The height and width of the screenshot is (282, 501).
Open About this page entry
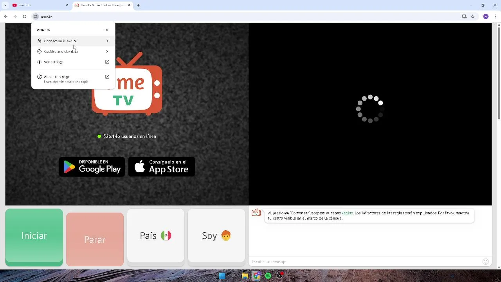click(73, 79)
